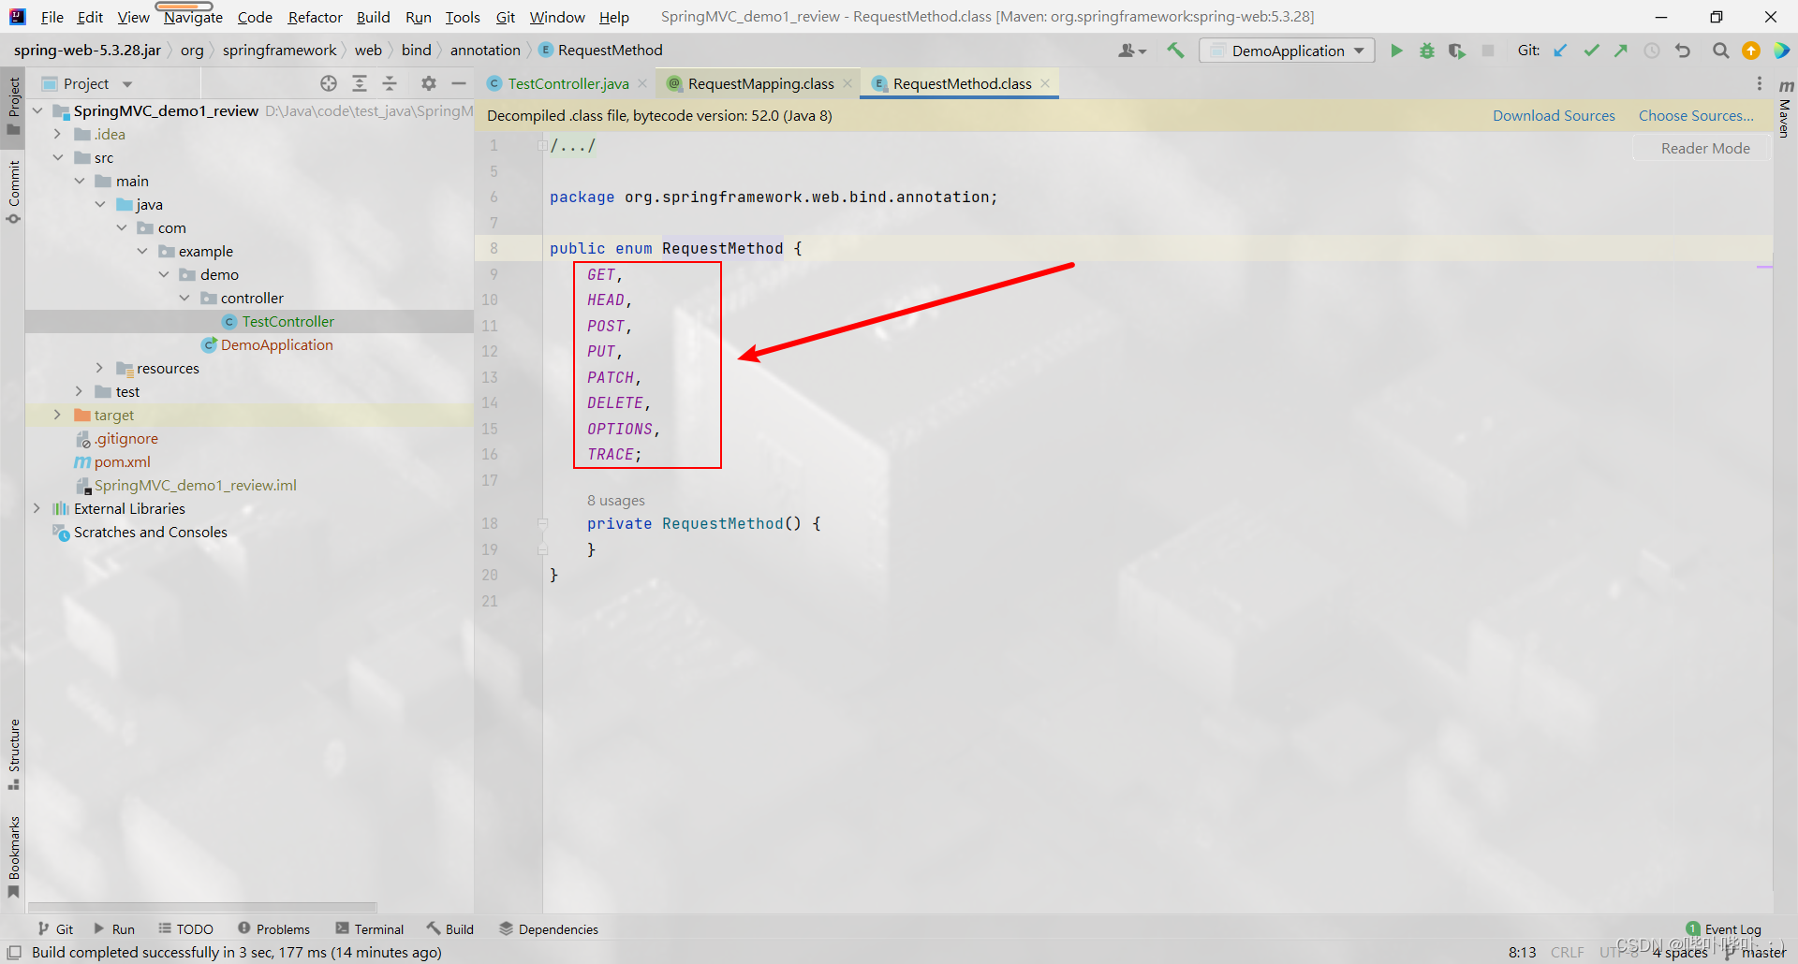Run with coverage shield icon
This screenshot has width=1798, height=964.
[x=1456, y=51]
